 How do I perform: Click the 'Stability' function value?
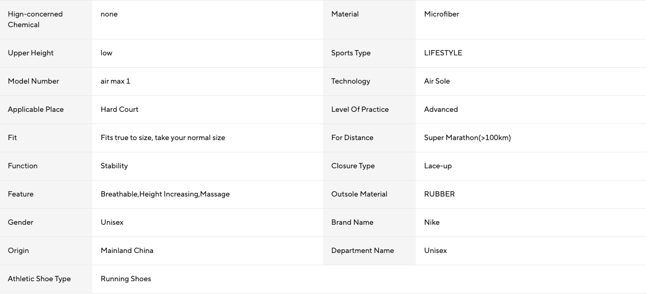coord(114,166)
